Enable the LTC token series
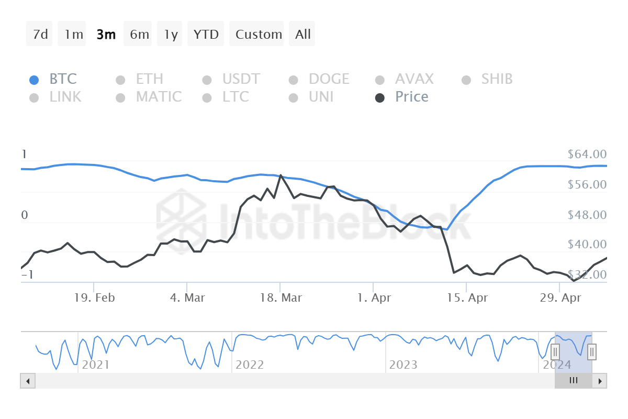This screenshot has width=628, height=419. pos(235,97)
